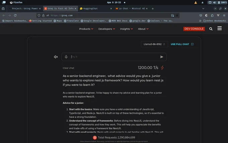Screen dimensions: 228x143
Task: Show more bookmarks with the double chevron
Action: click(x=200, y=21)
